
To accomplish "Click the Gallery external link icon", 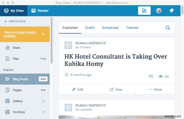I will (43, 101).
